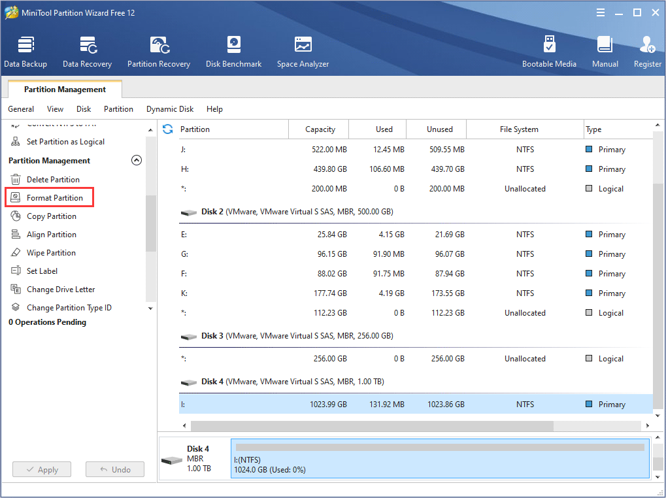Create Bootable Media
Screen dimensions: 666x498
(549, 52)
